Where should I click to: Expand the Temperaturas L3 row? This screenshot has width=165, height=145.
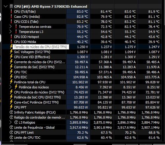coord(11,31)
